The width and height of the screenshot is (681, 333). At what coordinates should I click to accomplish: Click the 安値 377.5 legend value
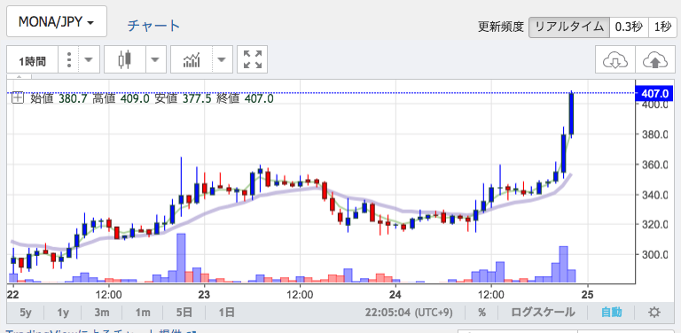184,99
